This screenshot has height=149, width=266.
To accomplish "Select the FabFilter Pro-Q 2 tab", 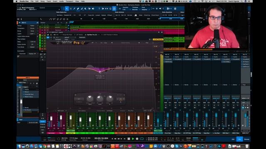I will pyautogui.click(x=91, y=35).
